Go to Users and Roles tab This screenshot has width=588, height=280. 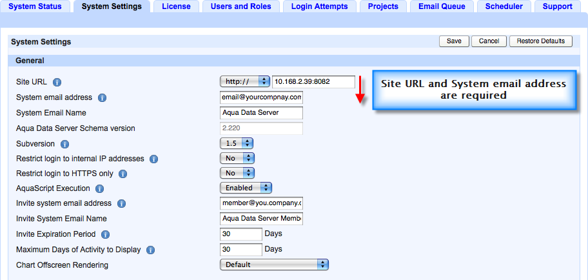[x=240, y=6]
